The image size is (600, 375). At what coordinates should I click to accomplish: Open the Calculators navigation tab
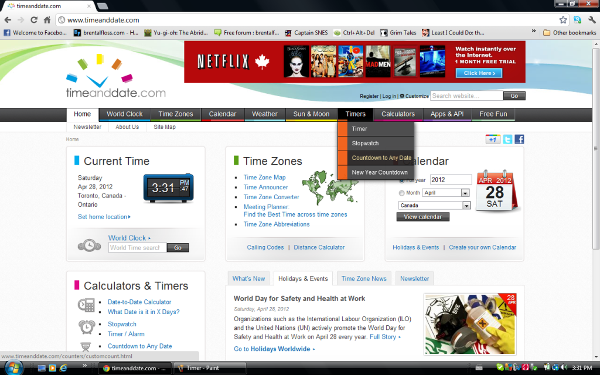pyautogui.click(x=398, y=114)
